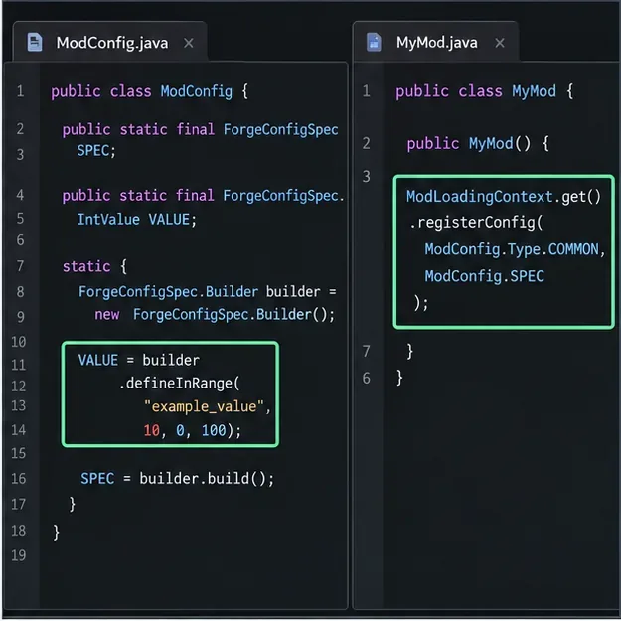621x621 pixels.
Task: Click line number 10 in ModConfig.java gutter
Action: point(19,342)
